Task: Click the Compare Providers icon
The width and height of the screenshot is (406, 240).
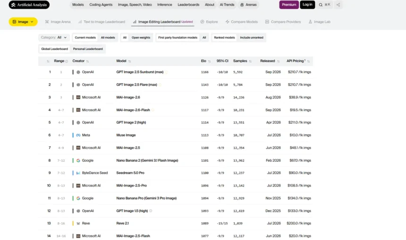Action: click(x=267, y=22)
